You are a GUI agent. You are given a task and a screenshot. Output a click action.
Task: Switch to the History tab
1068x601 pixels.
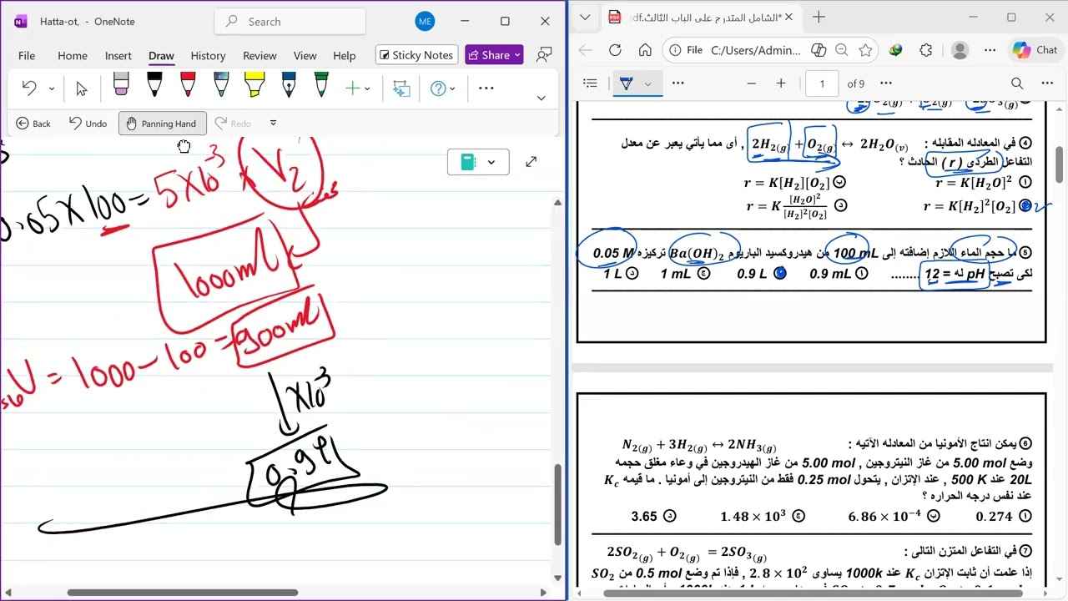click(x=208, y=55)
